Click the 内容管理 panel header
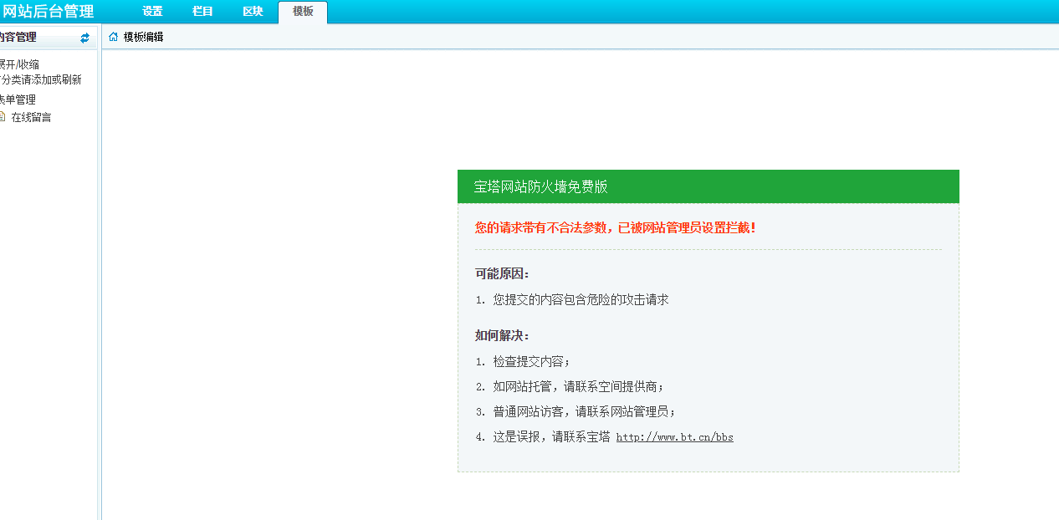This screenshot has height=520, width=1059. [x=49, y=38]
